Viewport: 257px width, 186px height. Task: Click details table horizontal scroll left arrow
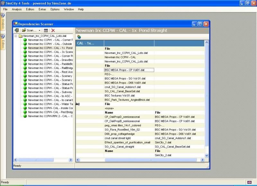pyautogui.click(x=78, y=160)
